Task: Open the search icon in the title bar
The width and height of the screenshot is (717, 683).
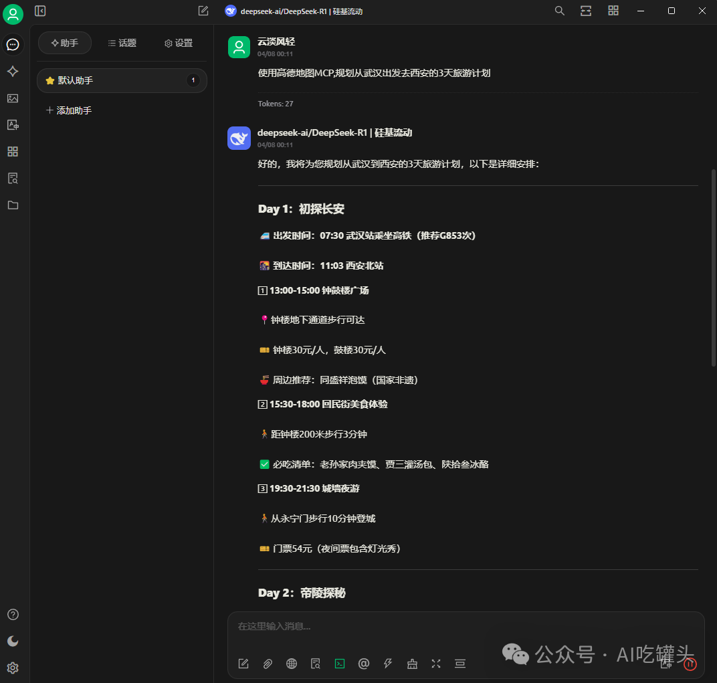Action: tap(560, 11)
